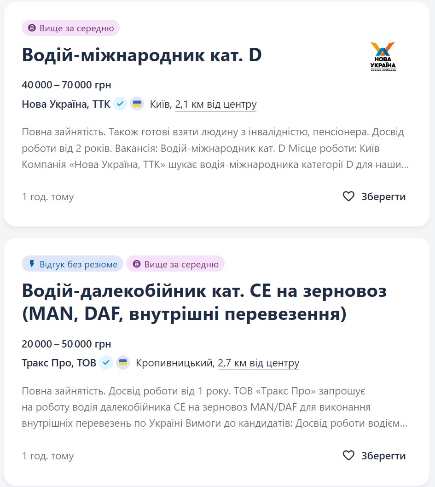
Task: Click the Ukrainian flag badge next to Кропивницький
Action: 123,363
